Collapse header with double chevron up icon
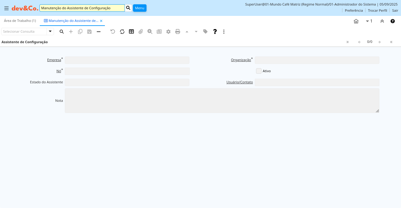Viewport: 401px width, 208px height. pos(382,21)
